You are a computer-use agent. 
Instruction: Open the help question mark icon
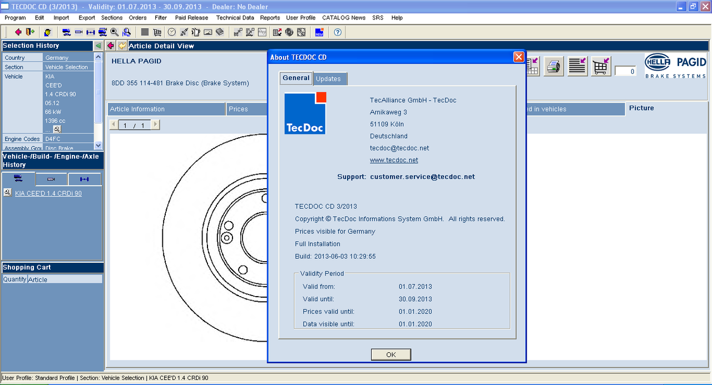pos(338,32)
